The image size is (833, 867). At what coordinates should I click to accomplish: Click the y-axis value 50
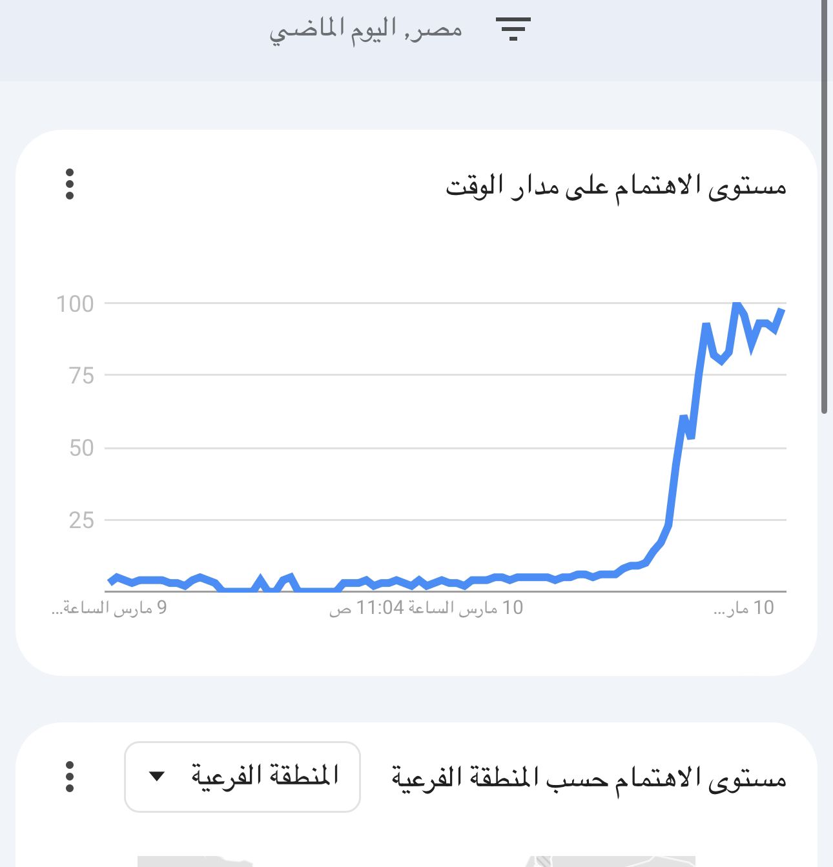82,448
